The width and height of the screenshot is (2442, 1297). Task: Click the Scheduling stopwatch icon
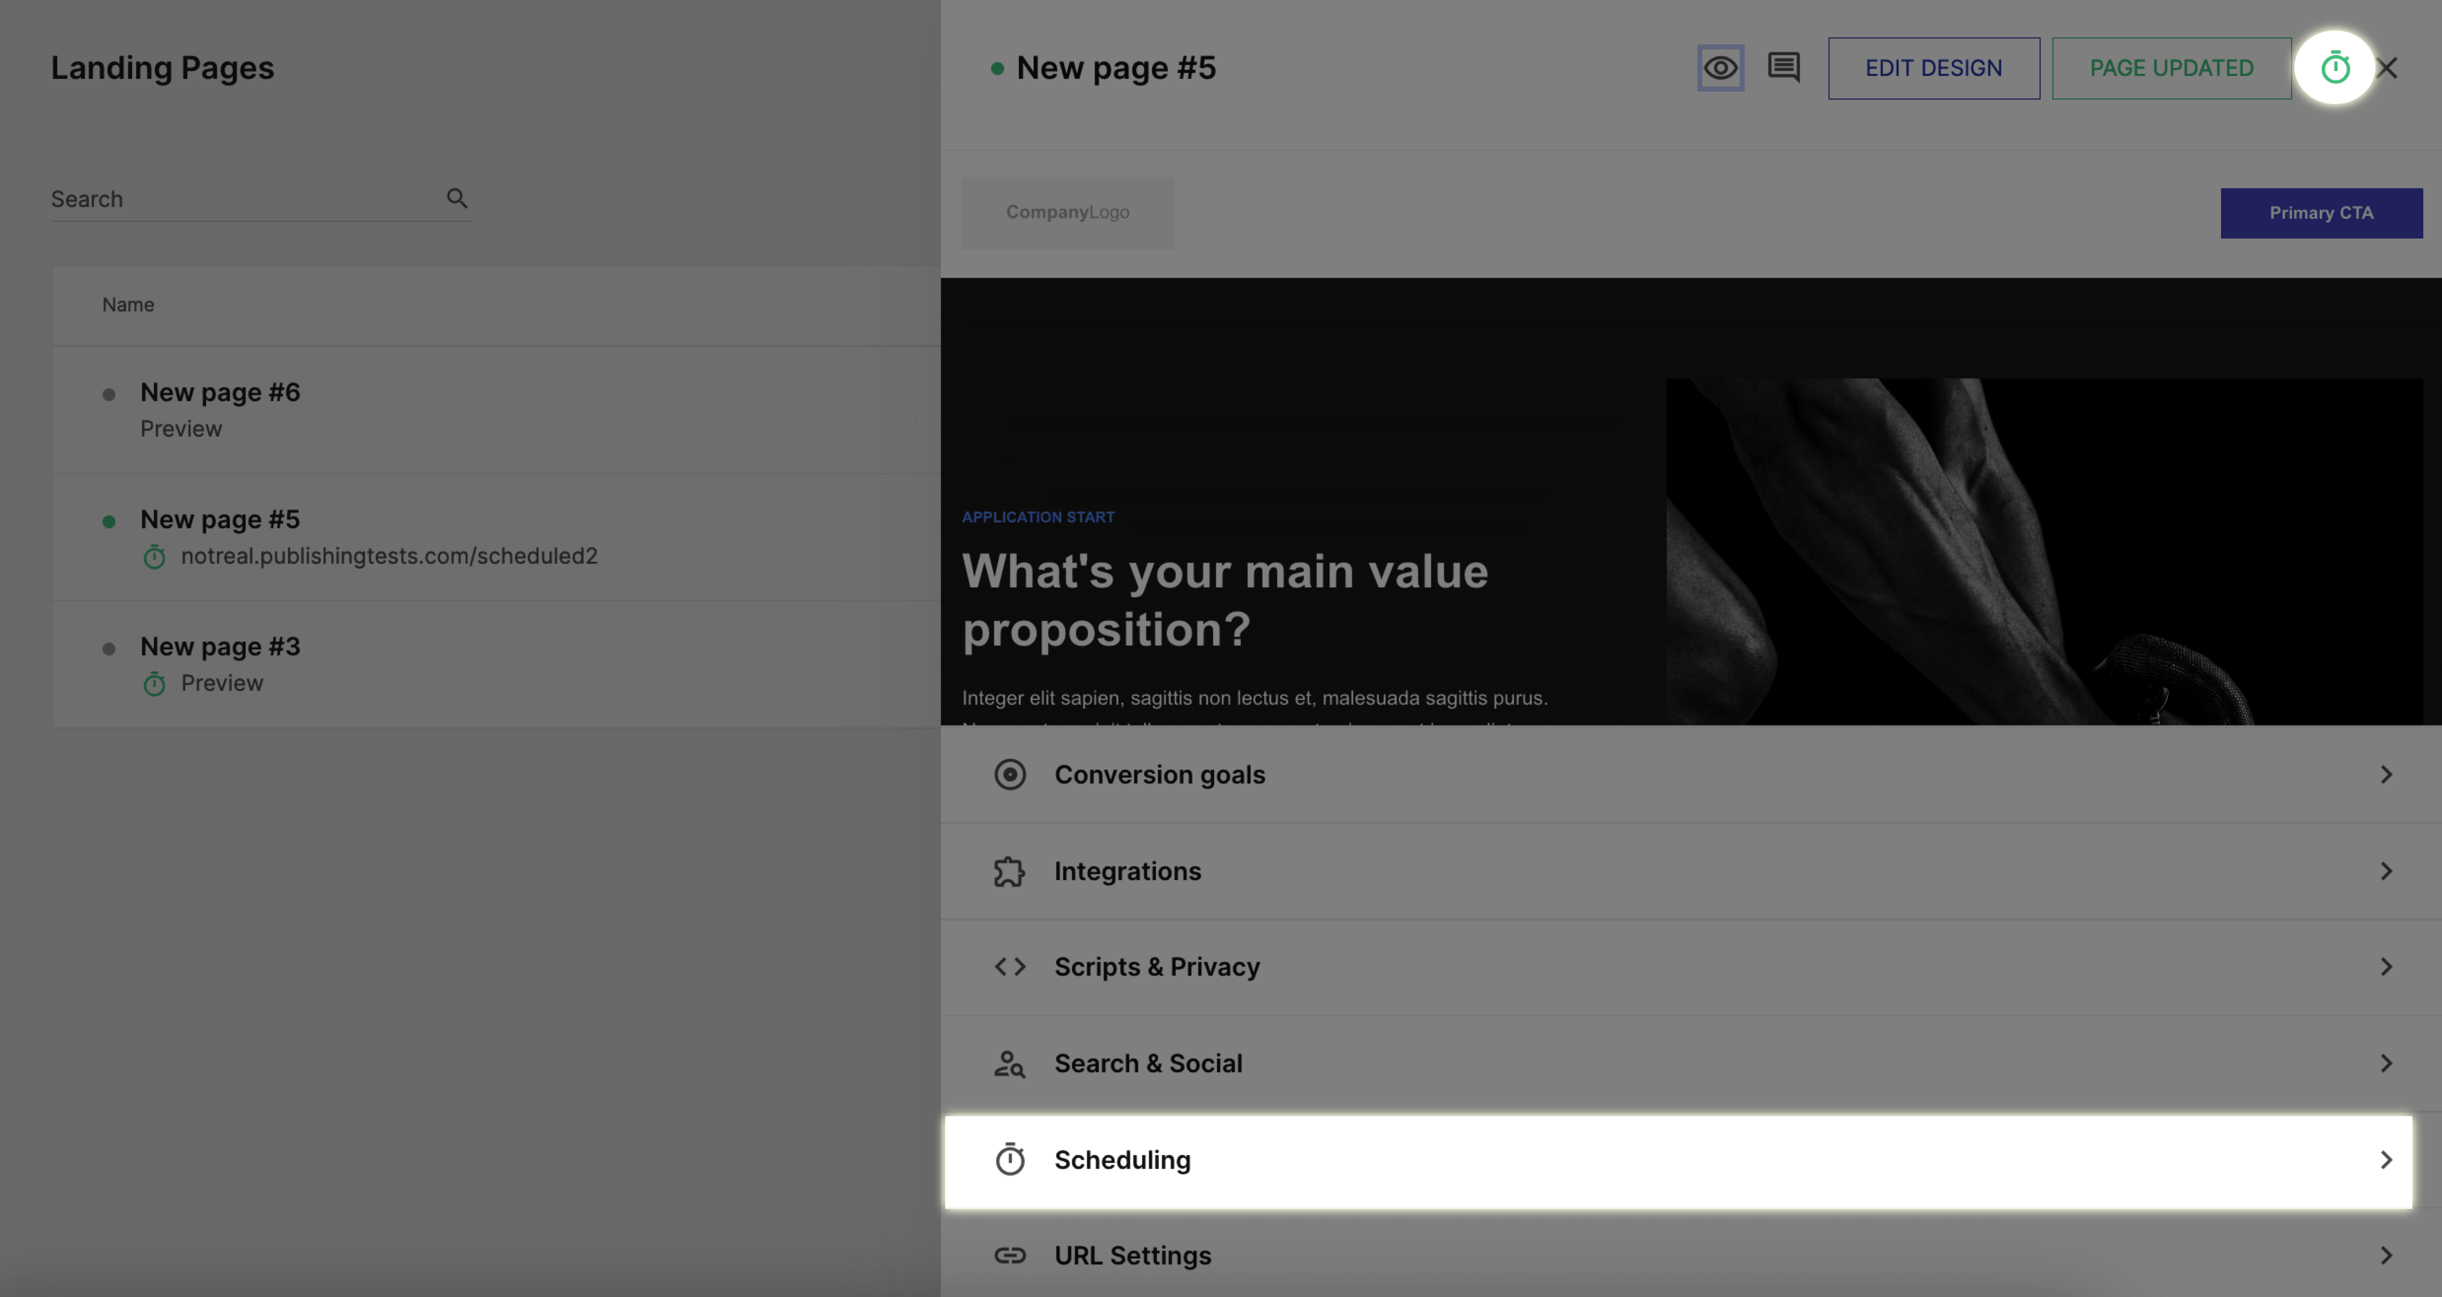pyautogui.click(x=1009, y=1160)
